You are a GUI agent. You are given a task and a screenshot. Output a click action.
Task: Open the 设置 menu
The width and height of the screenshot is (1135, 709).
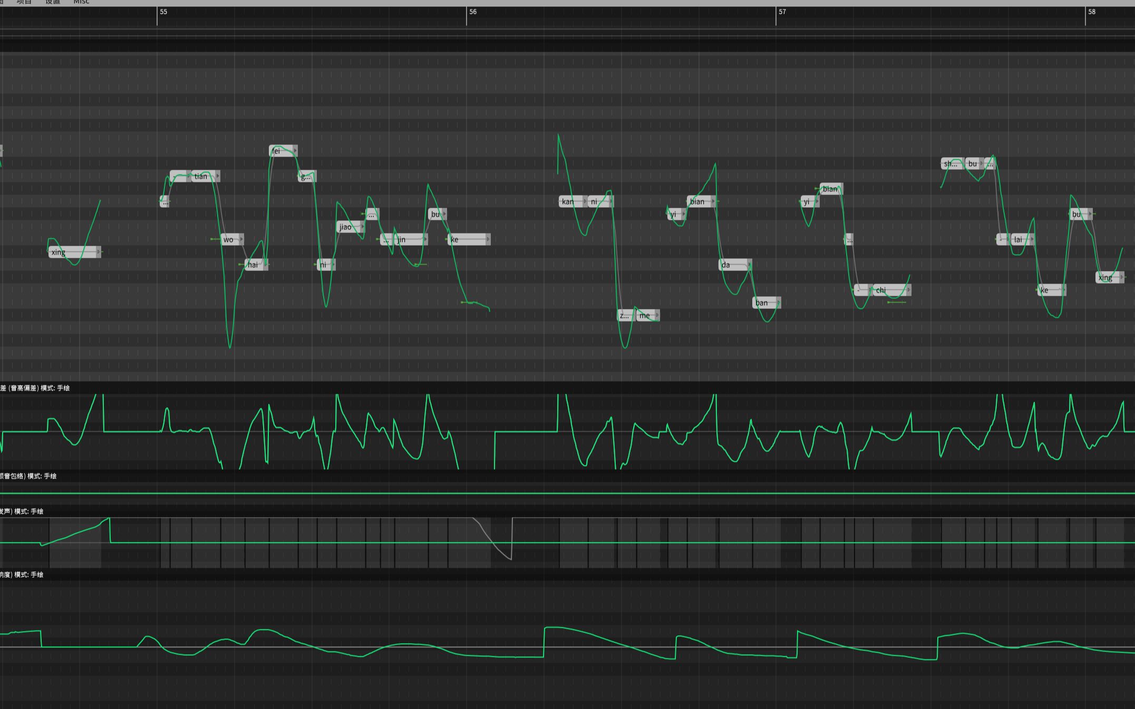tap(52, 2)
